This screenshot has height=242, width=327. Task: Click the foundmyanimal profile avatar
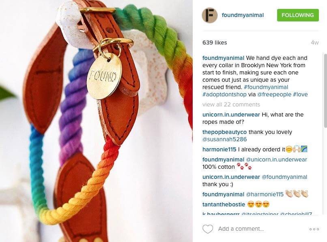tap(210, 15)
